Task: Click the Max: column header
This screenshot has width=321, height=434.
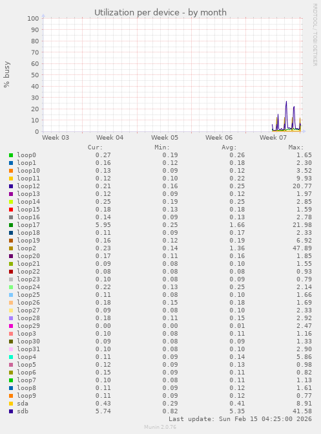Action: point(296,147)
